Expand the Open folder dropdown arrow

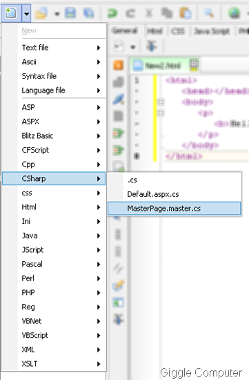click(57, 14)
